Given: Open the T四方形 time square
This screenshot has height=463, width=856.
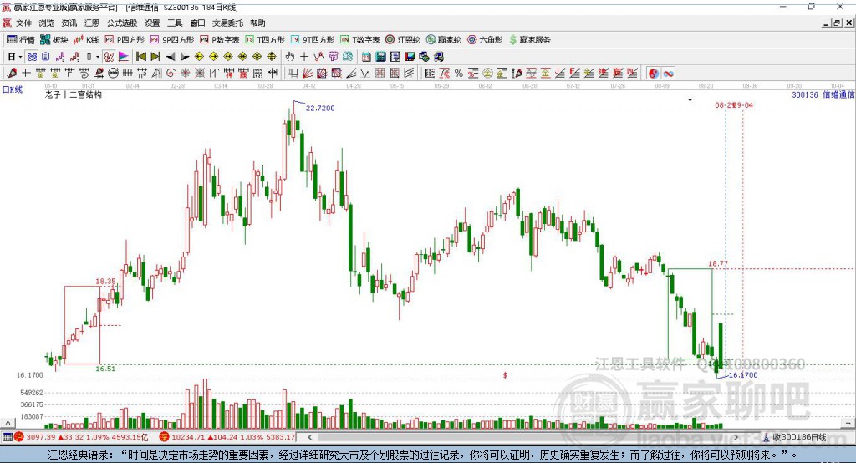Looking at the screenshot, I should tap(265, 40).
